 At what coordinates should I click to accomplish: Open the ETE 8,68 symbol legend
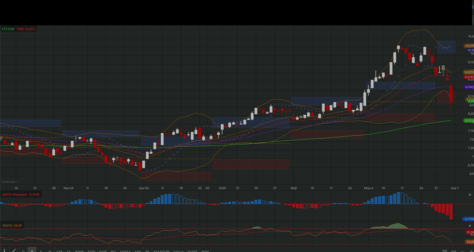pos(19,29)
